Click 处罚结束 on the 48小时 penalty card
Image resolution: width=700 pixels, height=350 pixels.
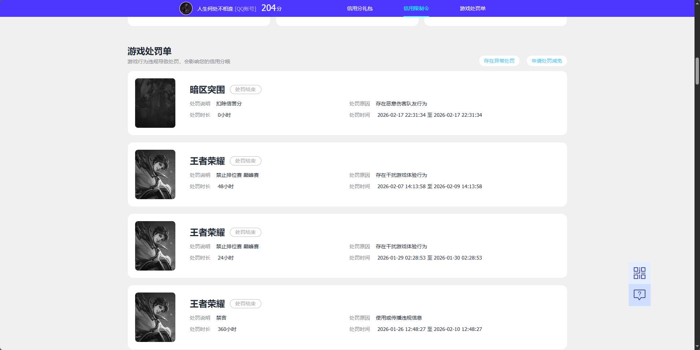tap(246, 161)
